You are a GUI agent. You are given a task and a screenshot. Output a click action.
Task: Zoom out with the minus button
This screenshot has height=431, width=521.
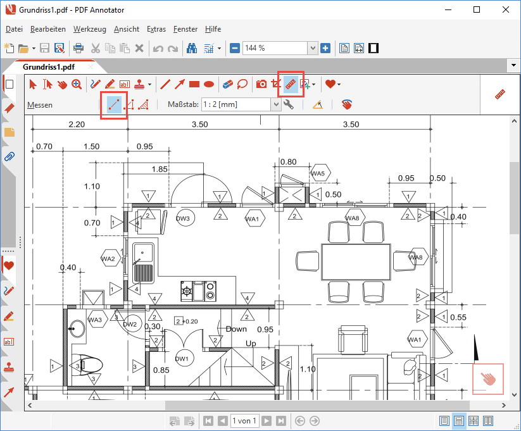pyautogui.click(x=235, y=49)
